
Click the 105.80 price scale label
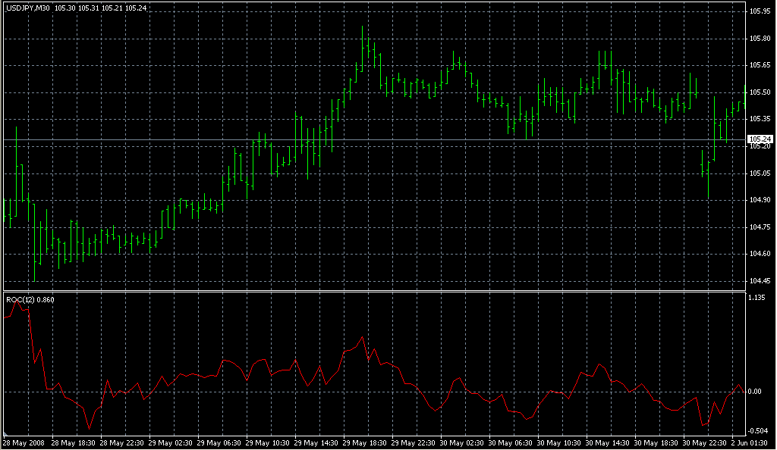760,39
